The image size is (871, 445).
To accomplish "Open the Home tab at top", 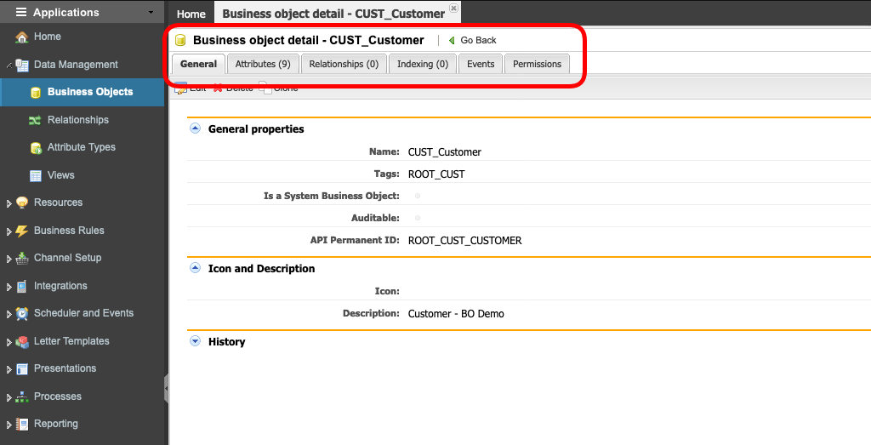I will (191, 14).
